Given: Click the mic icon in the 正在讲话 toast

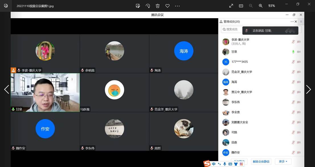Looking at the screenshot, I should (x=246, y=31).
